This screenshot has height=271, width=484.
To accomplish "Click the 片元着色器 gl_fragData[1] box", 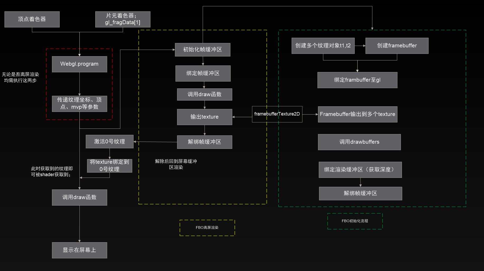I will coord(122,19).
